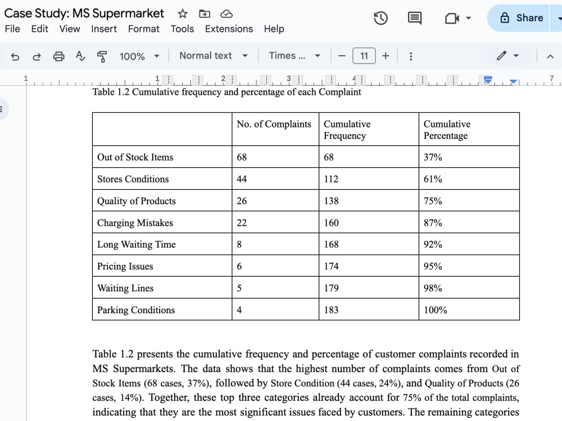Screen dimensions: 562x421
Task: Click the 'Cumulative Percentage' header cell
Action: point(469,129)
